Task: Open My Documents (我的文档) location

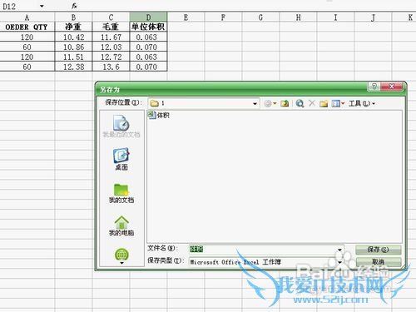Action: click(x=121, y=193)
